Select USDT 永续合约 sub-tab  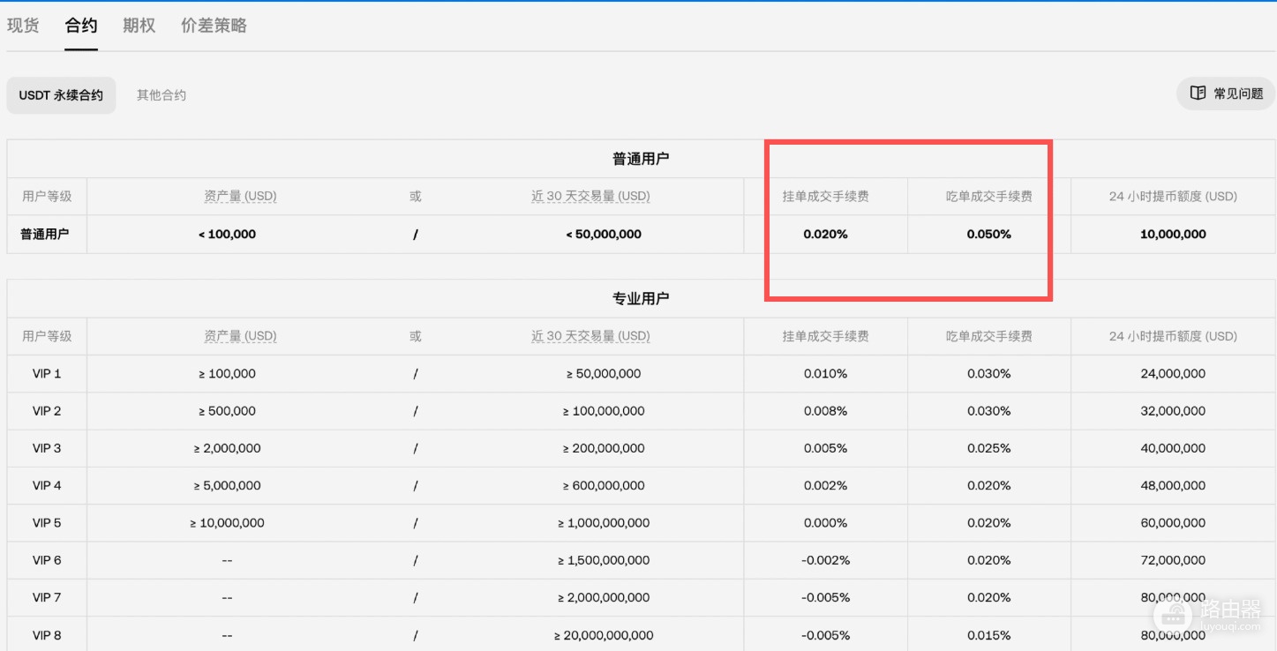[x=61, y=95]
